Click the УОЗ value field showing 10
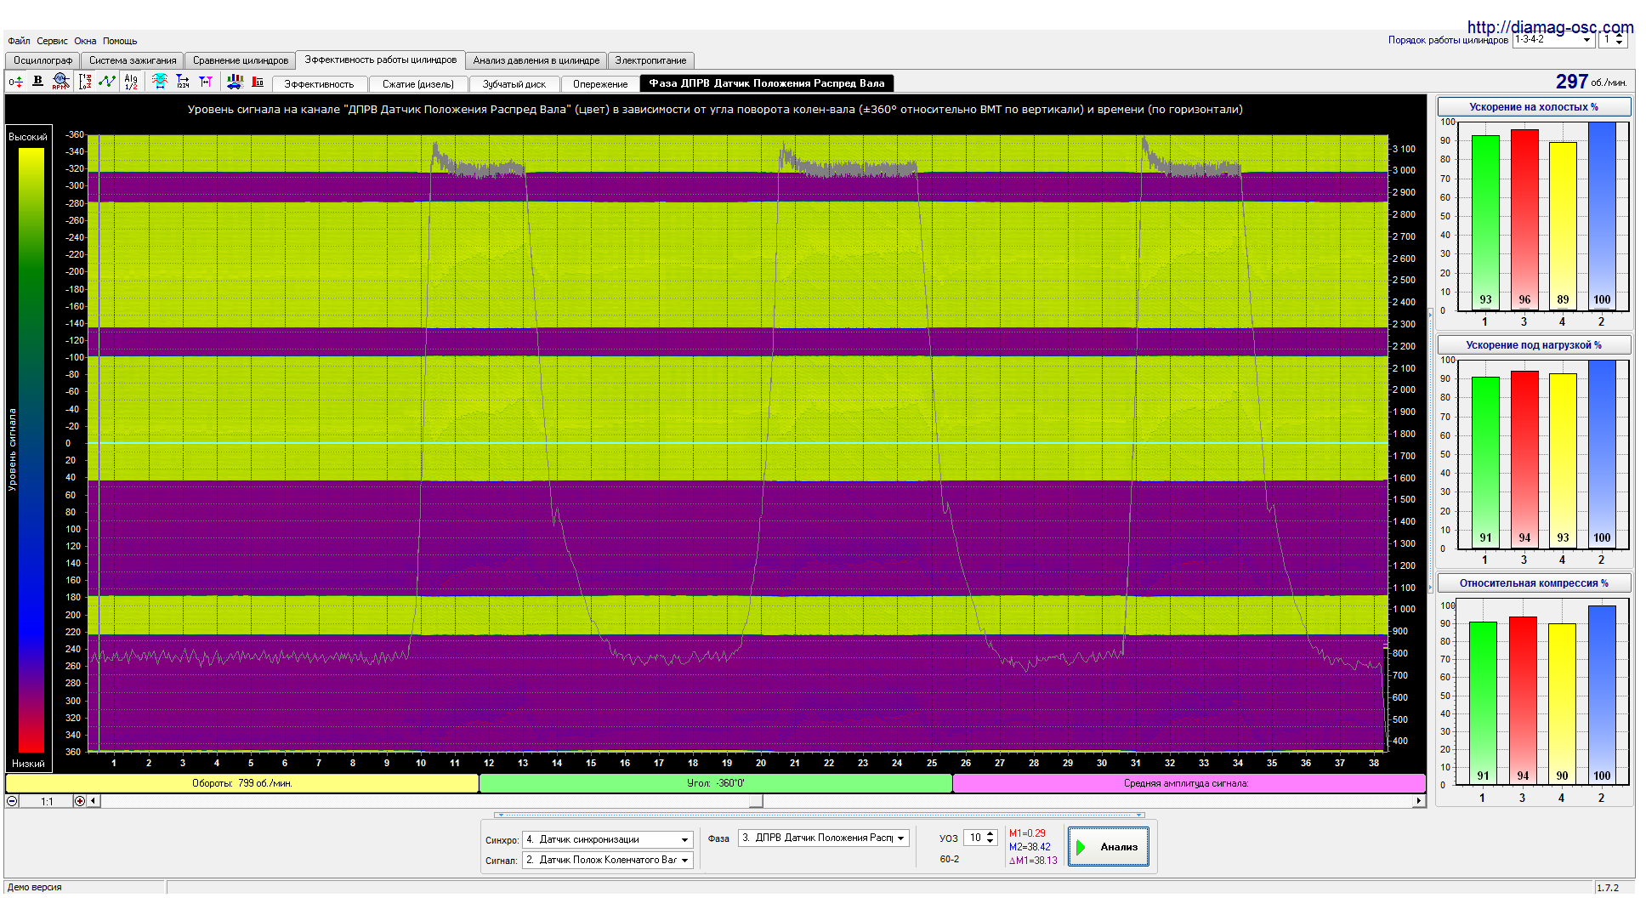 975,838
